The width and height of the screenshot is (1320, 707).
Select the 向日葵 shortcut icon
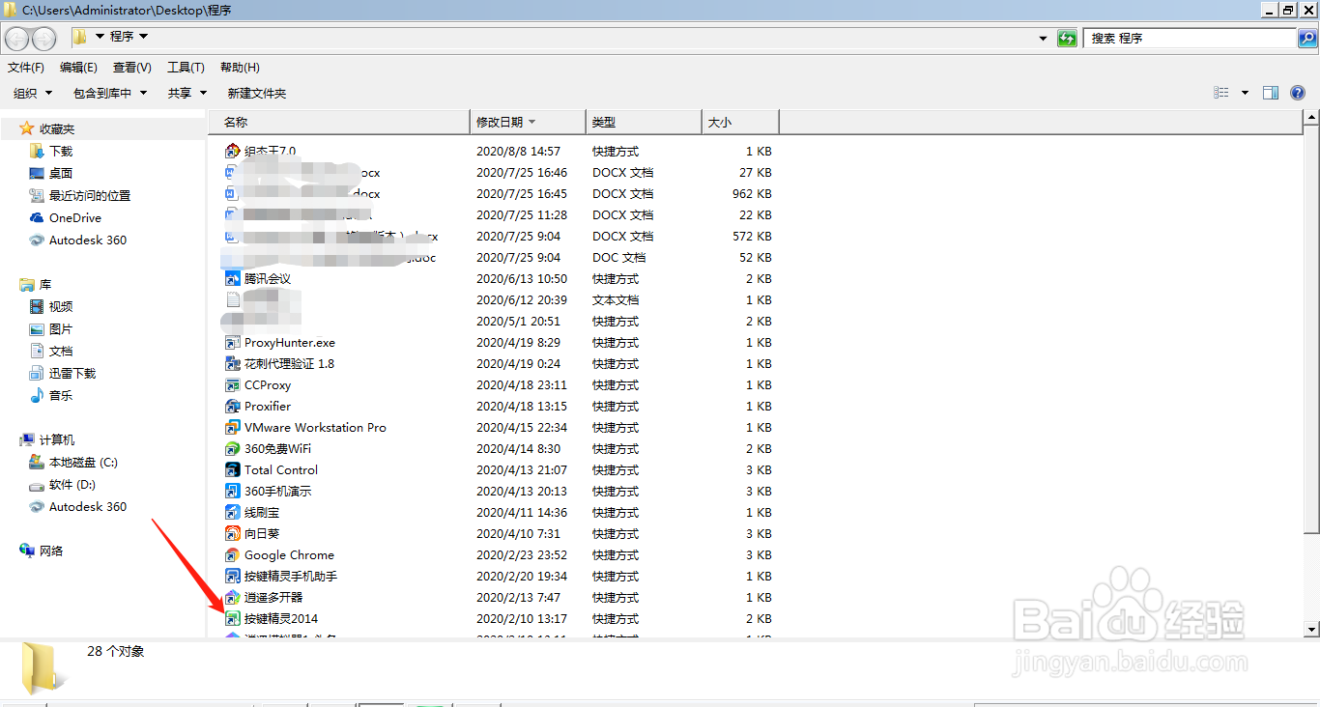pos(232,533)
